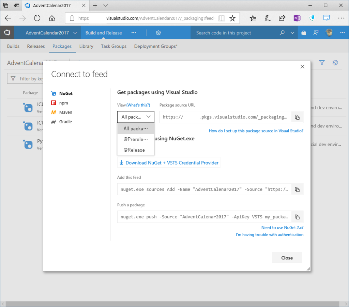Download NuGet + VSTS Credential Provider
This screenshot has height=307, width=349.
point(169,163)
